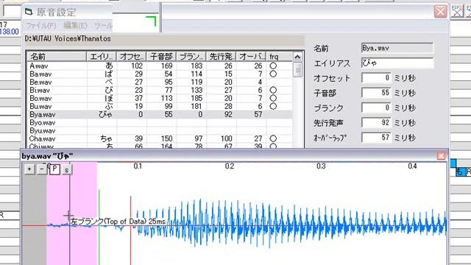Click the frq circle for Bo.wav
Screen dimensions: 471x265
pos(273,98)
